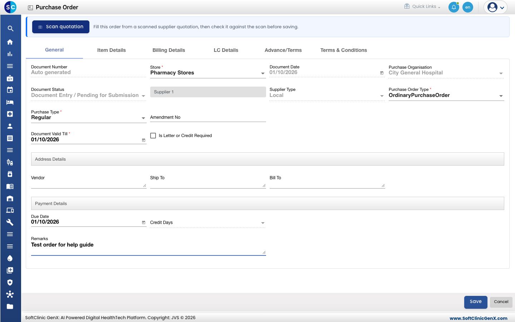The width and height of the screenshot is (515, 322).
Task: Switch to Billing Details tab
Action: coord(169,50)
